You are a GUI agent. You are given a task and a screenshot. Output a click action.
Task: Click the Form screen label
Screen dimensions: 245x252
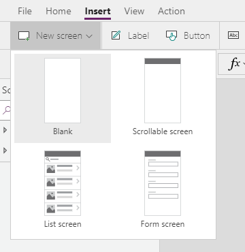(163, 224)
